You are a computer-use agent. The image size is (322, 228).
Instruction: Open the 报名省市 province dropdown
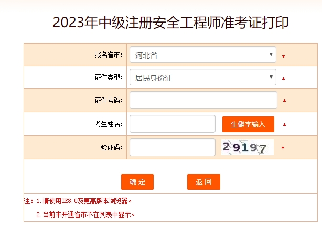pos(202,54)
